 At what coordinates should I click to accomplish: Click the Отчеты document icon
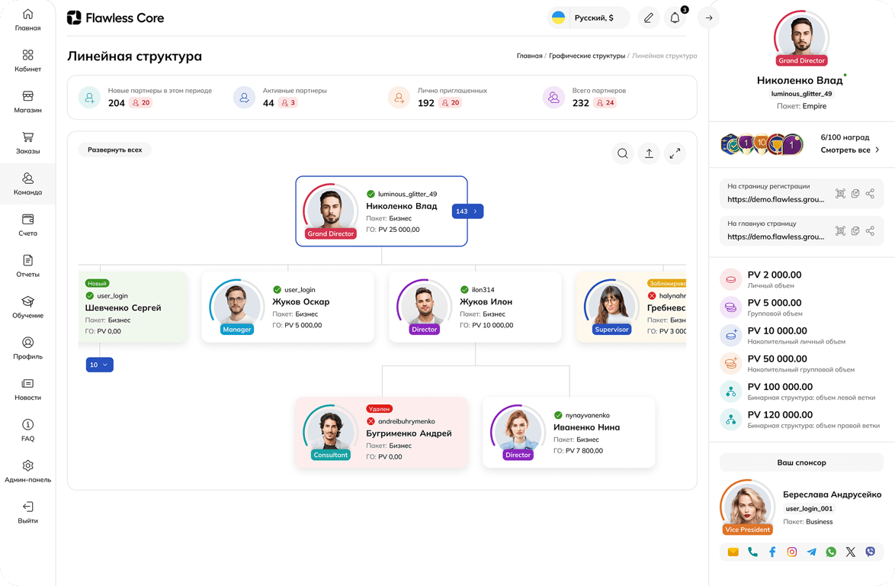tap(27, 260)
